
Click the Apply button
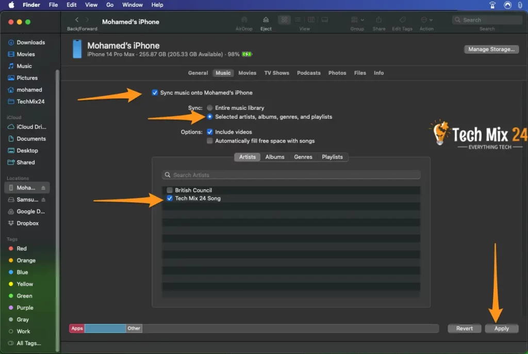(501, 328)
